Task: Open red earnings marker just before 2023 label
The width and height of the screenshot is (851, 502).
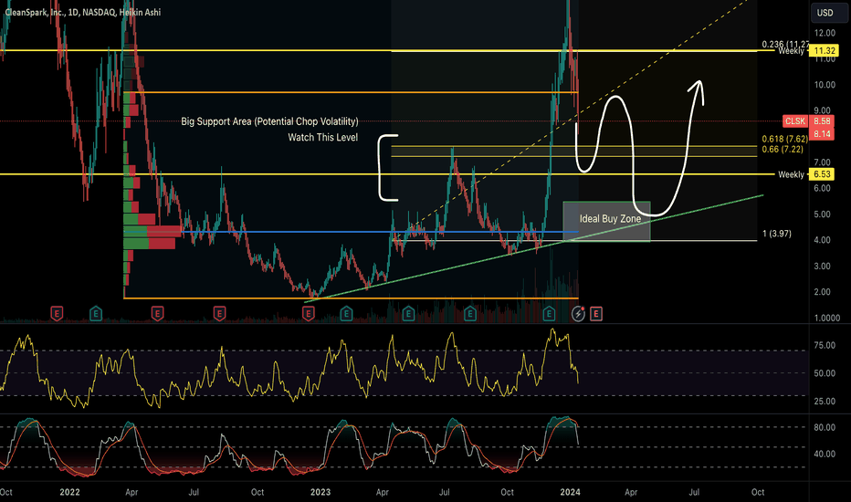Action: click(x=309, y=313)
